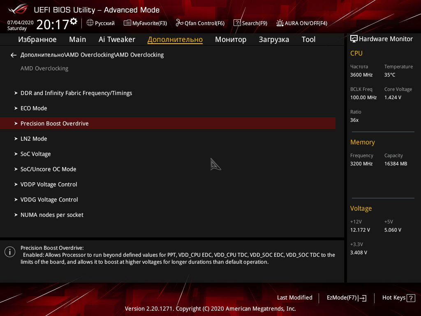The height and width of the screenshot is (316, 421).
Task: Click the Search question mark icon
Action: tap(237, 23)
